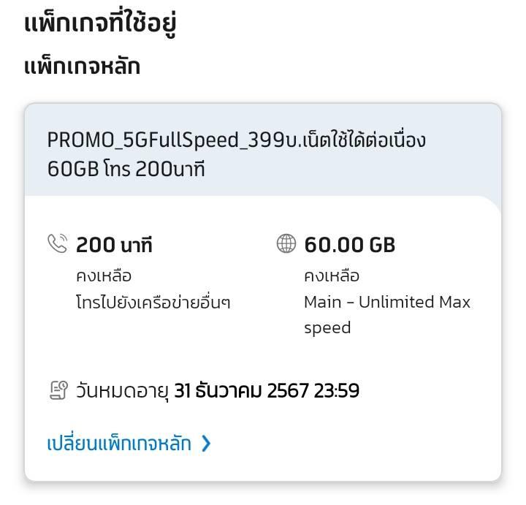Click the แพ็กเกจที่ใช้อยู่ heading
This screenshot has width=526, height=505.
point(100,23)
